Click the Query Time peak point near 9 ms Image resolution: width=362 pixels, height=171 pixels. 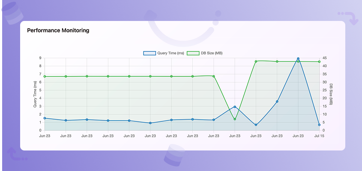pos(298,59)
